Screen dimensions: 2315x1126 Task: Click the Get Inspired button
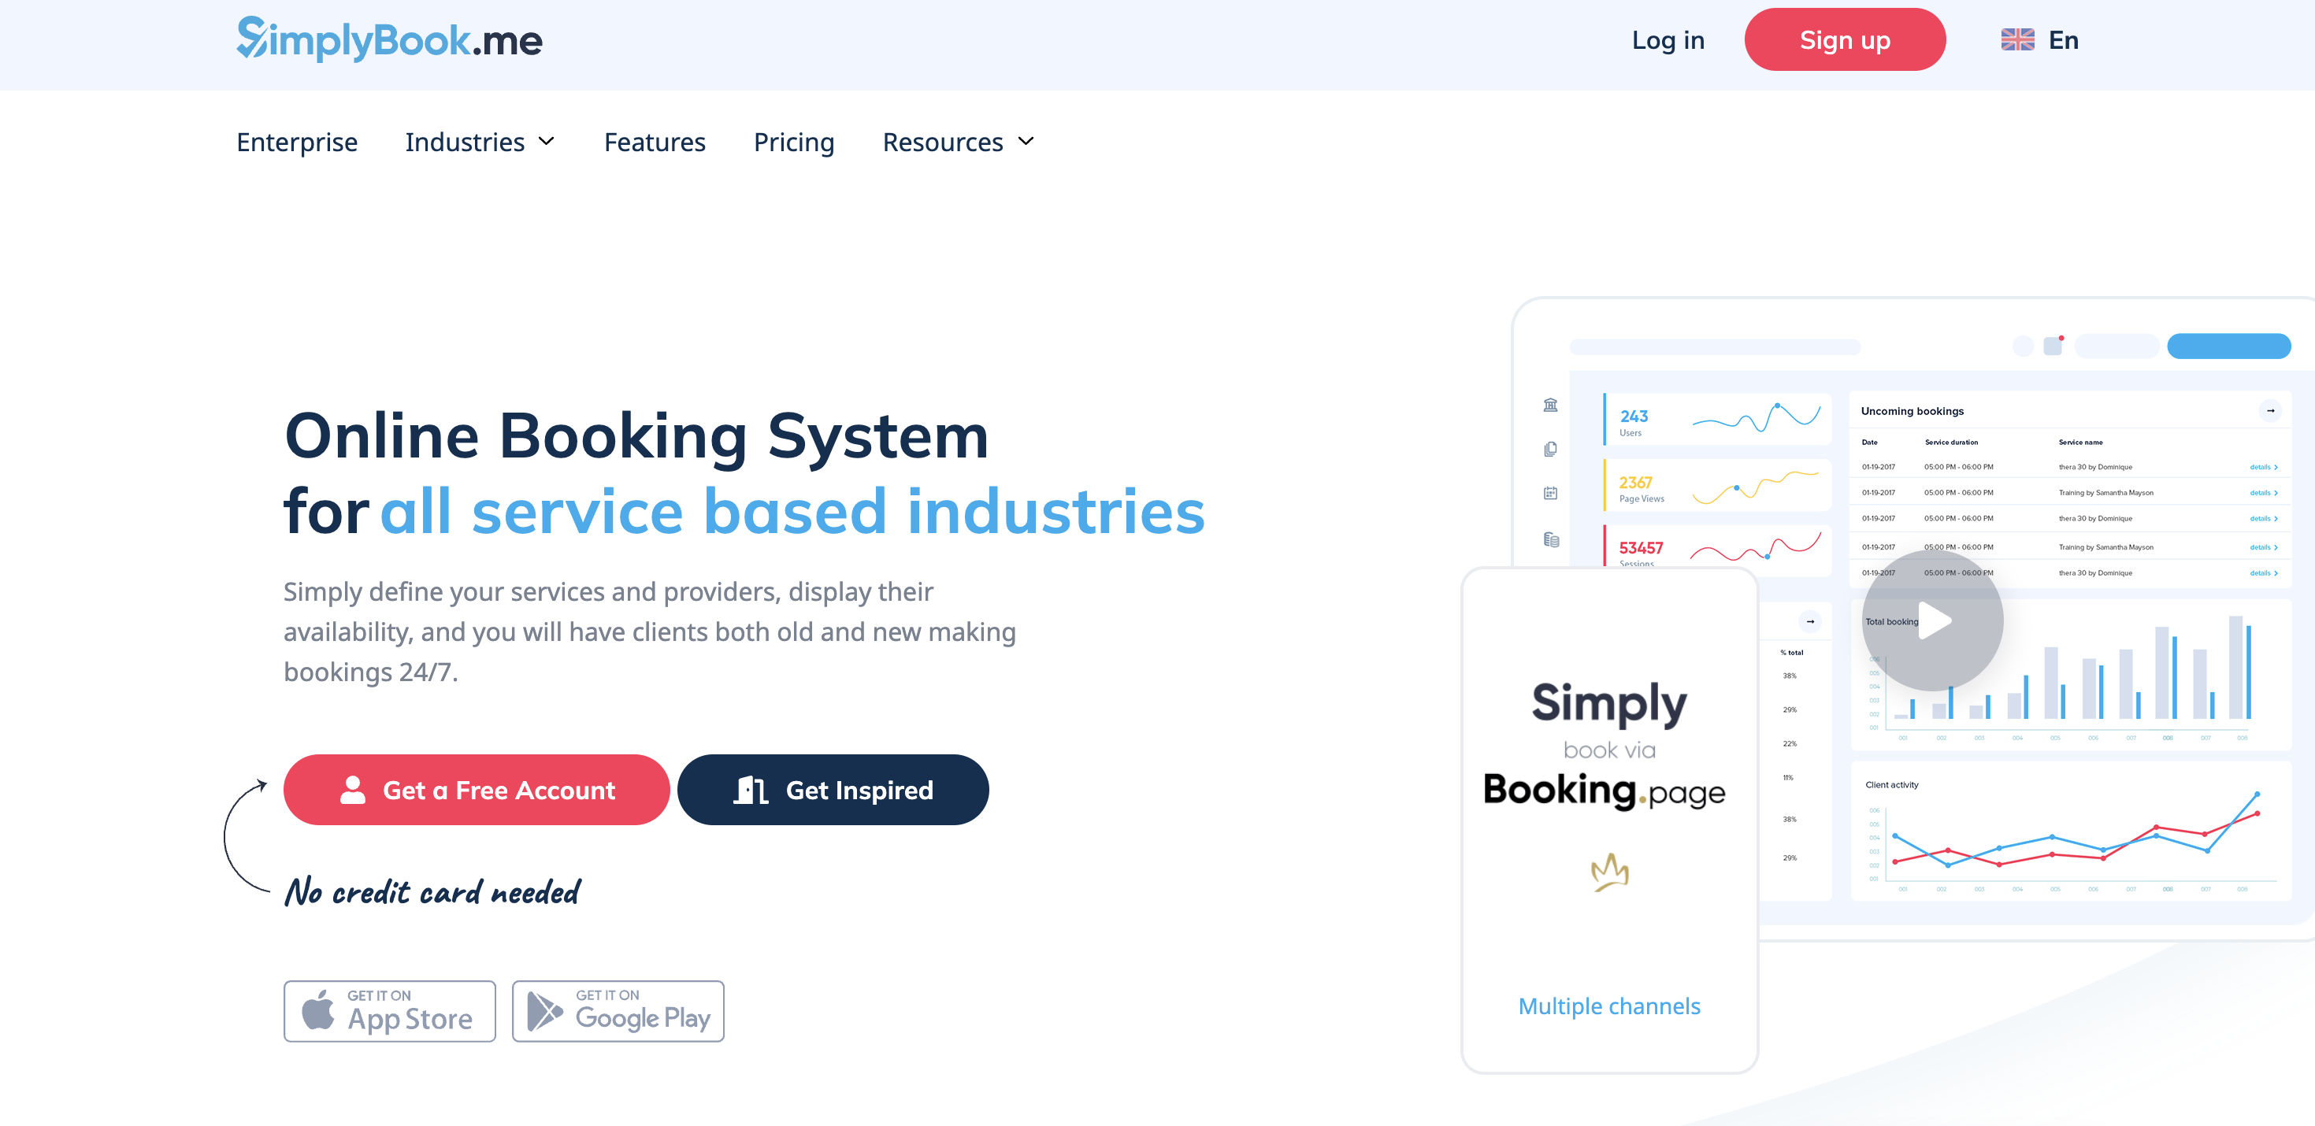pos(832,790)
